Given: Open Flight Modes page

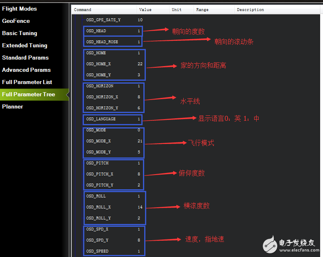Looking at the screenshot, I should [20, 9].
